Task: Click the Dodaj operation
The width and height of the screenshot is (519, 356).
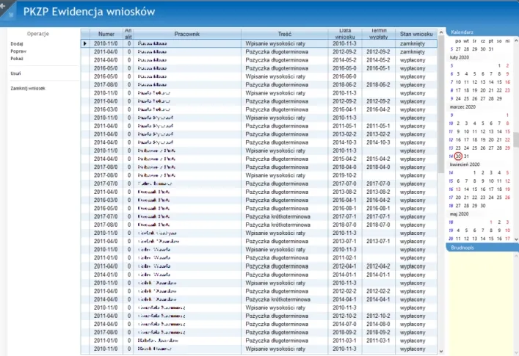Action: [x=17, y=44]
